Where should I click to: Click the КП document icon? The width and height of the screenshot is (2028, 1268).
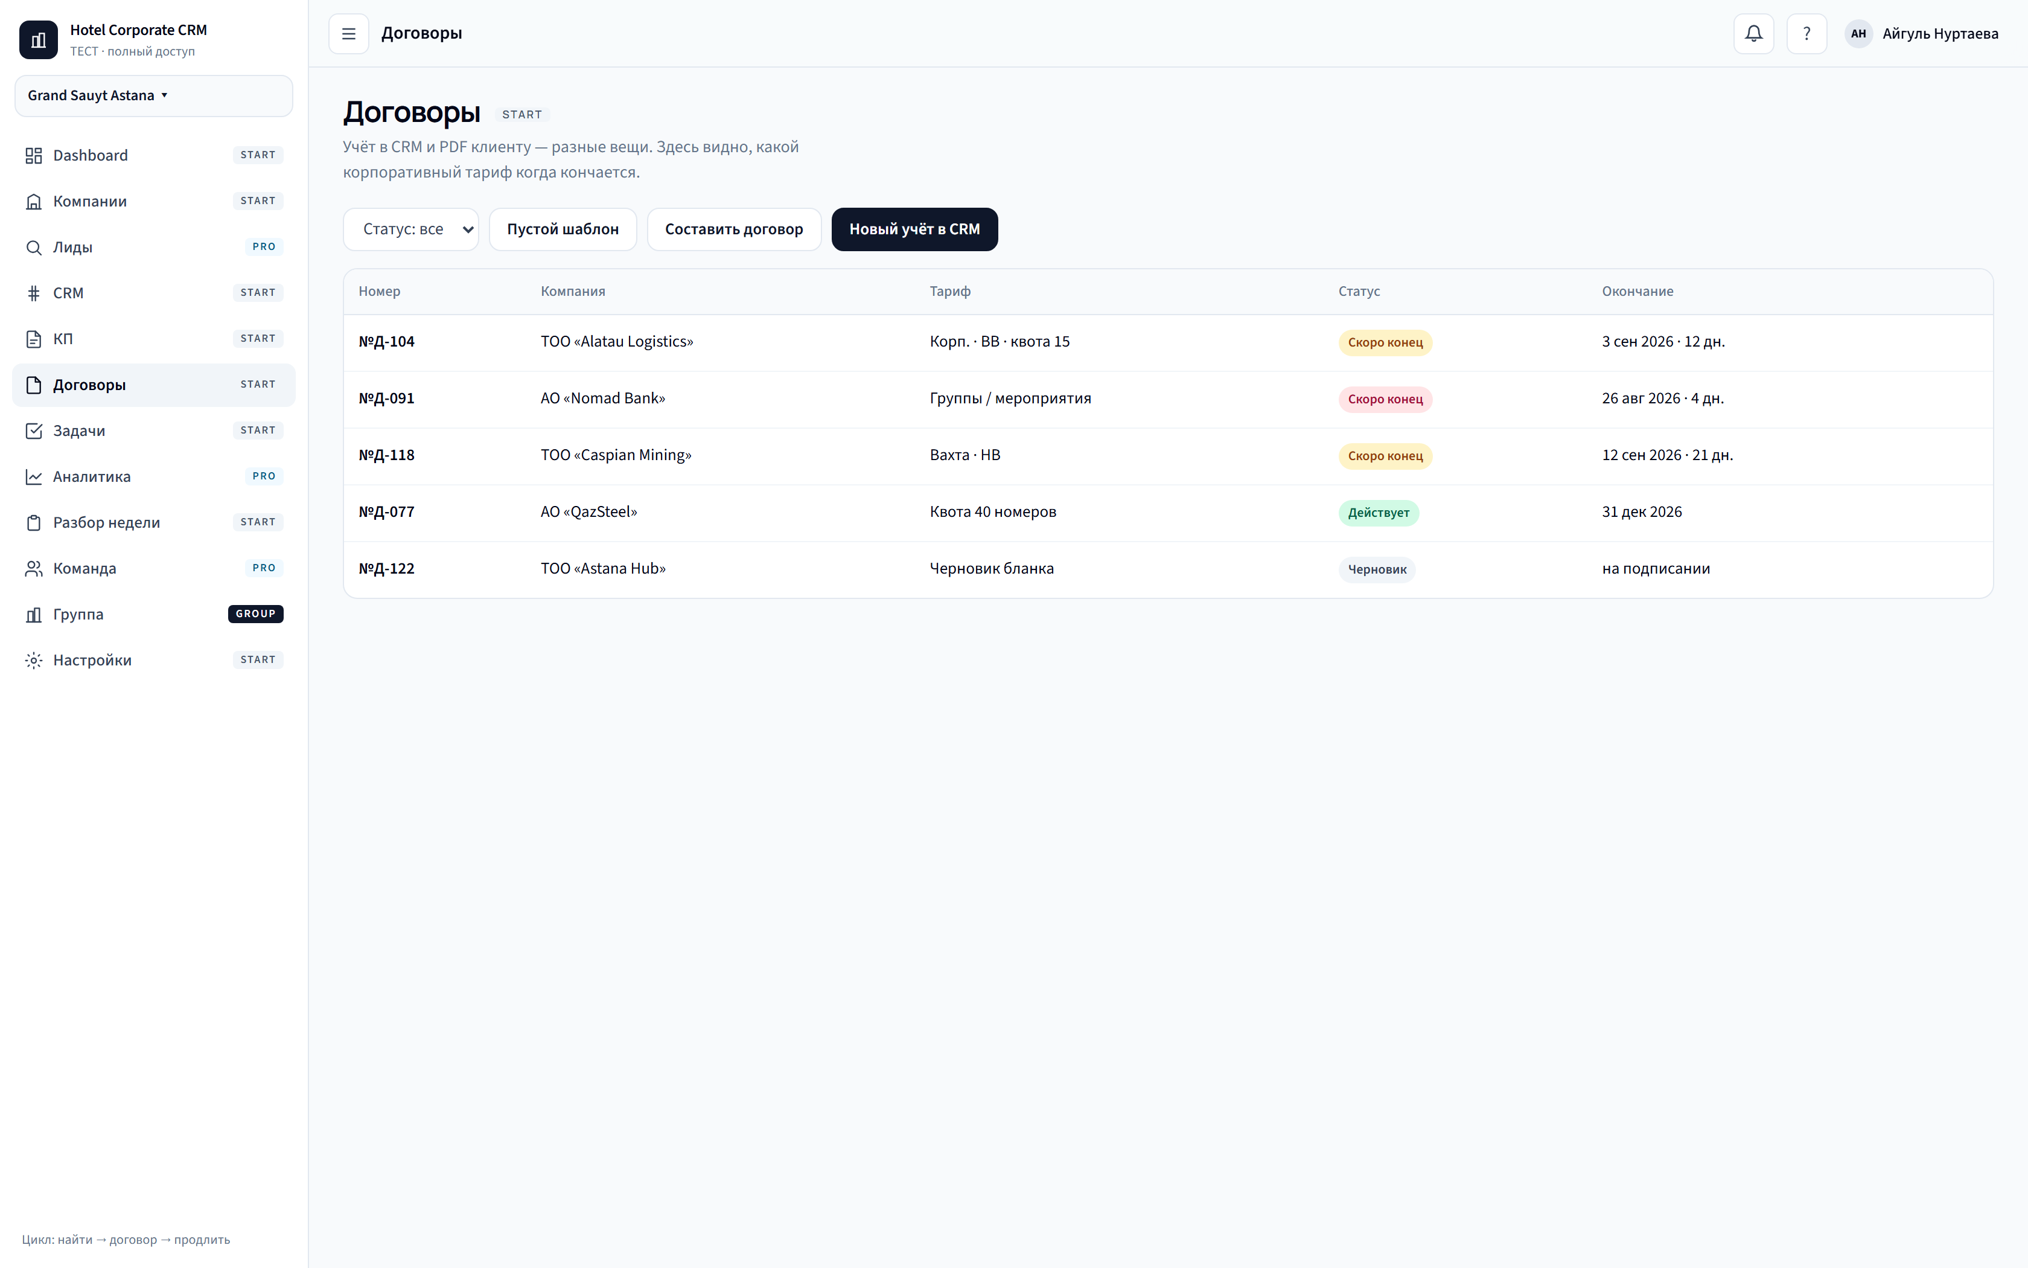point(34,339)
